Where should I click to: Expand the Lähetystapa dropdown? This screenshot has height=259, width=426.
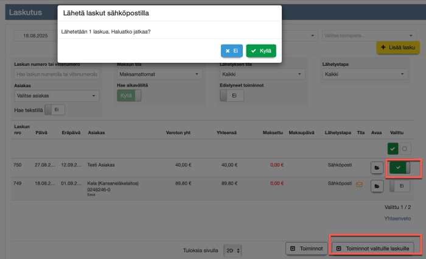click(364, 74)
